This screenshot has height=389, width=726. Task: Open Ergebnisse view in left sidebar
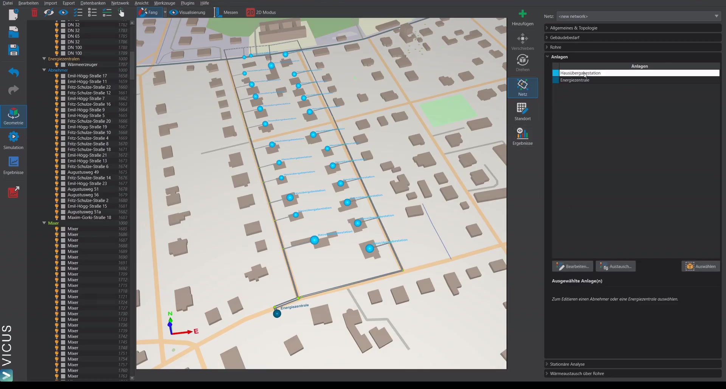point(14,165)
